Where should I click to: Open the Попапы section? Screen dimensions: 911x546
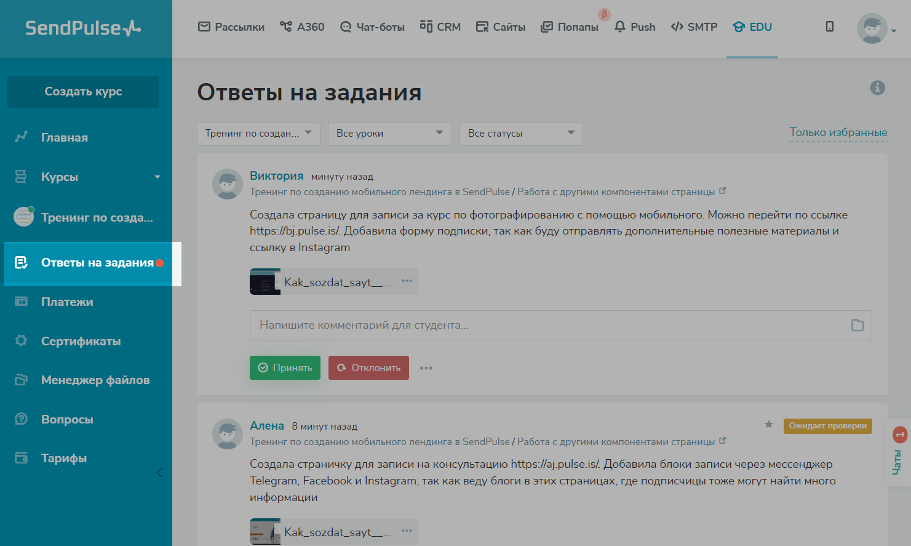570,27
